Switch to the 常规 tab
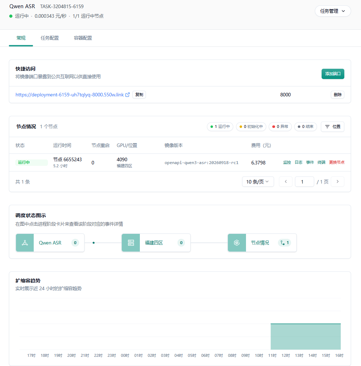Image resolution: width=361 pixels, height=366 pixels. coord(21,38)
